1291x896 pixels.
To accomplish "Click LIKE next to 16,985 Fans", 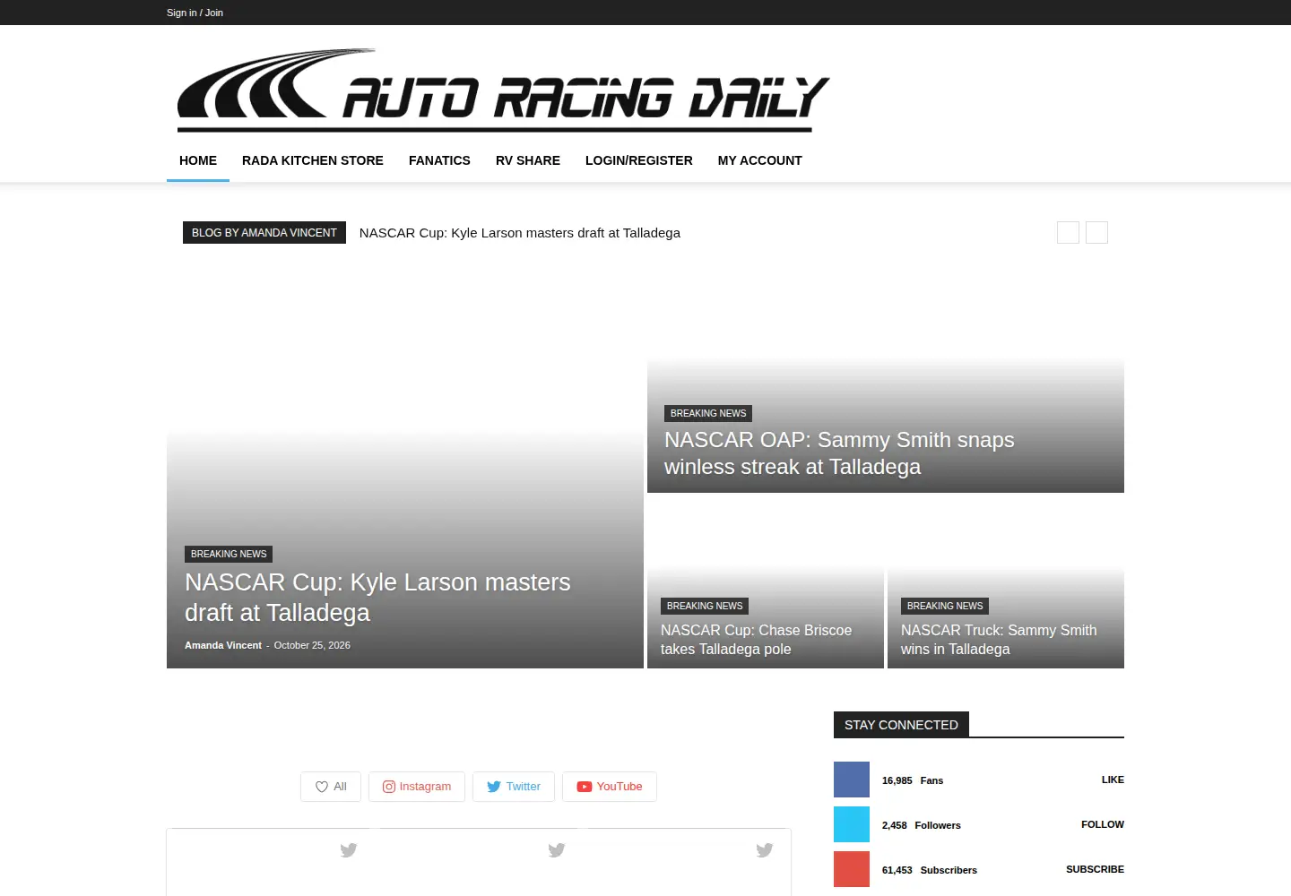I will pyautogui.click(x=1113, y=780).
